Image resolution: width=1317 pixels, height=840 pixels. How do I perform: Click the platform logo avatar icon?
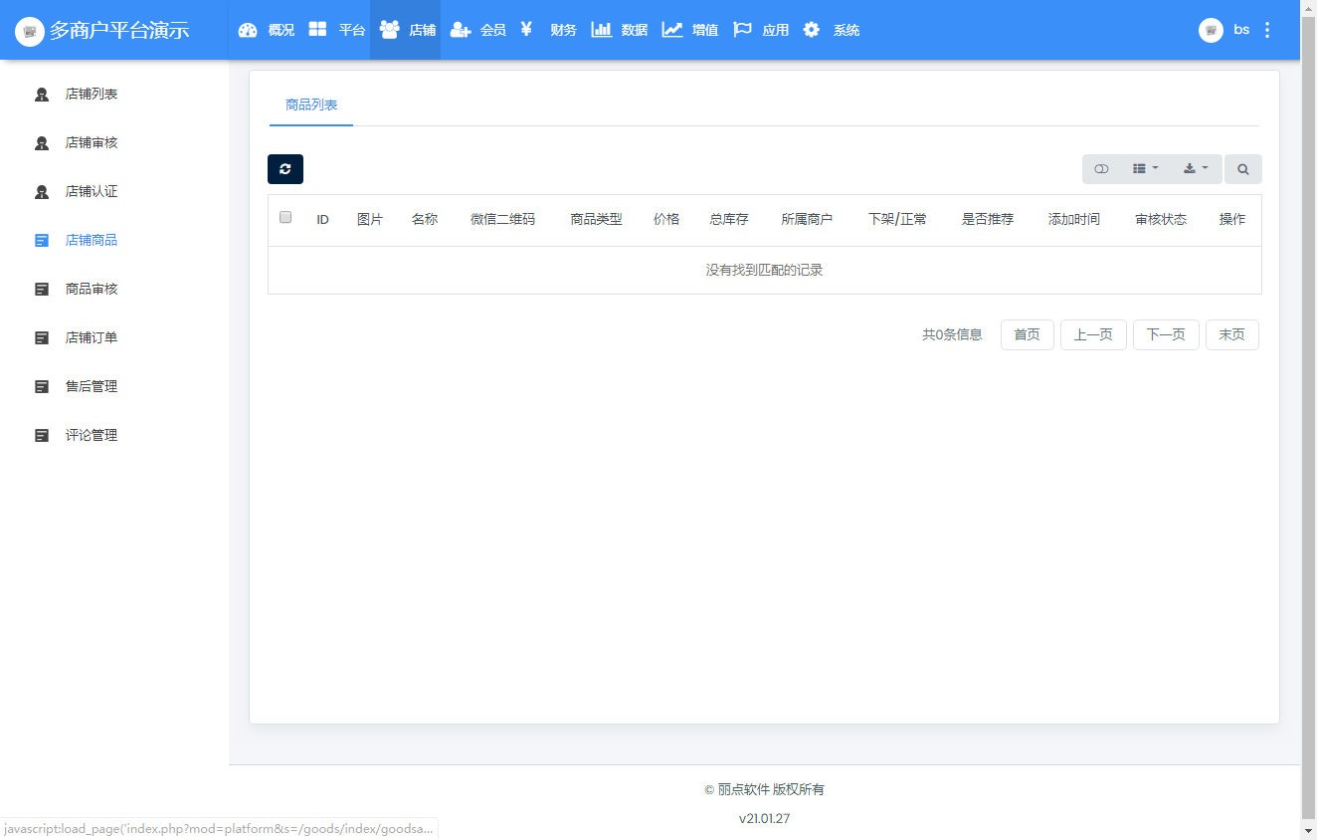[30, 31]
